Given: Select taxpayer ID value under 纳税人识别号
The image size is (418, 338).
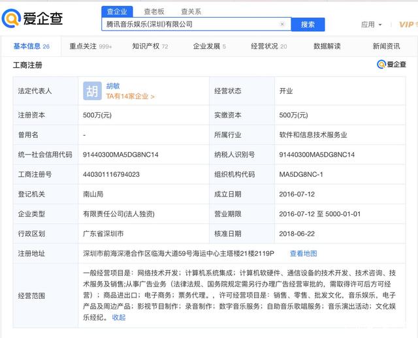Looking at the screenshot, I should [x=317, y=155].
